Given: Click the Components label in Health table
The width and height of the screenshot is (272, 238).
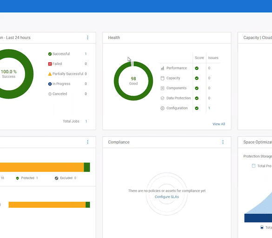Looking at the screenshot, I should (176, 88).
